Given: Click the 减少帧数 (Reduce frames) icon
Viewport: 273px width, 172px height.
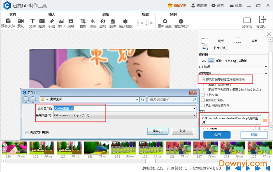Looking at the screenshot, I should click(125, 21).
